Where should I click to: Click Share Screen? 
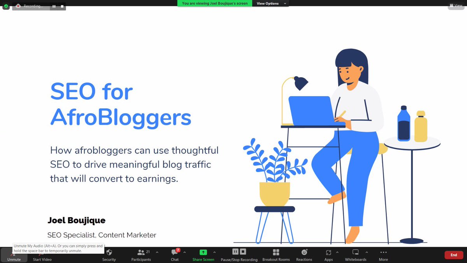pyautogui.click(x=203, y=254)
